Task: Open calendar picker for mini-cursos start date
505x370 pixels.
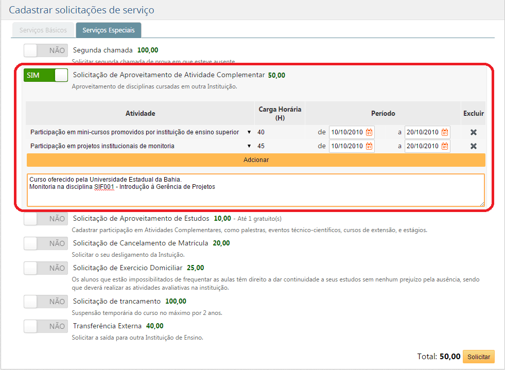Action: point(369,132)
